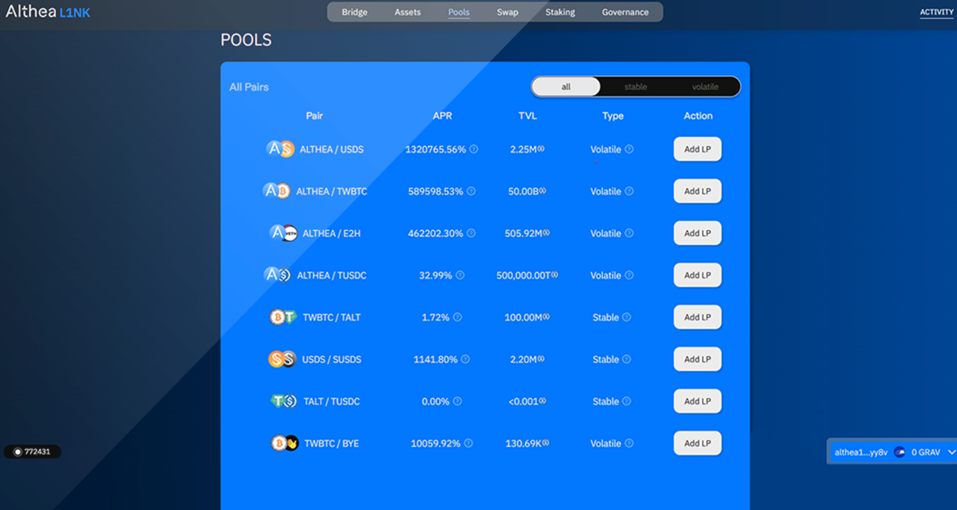Click the Pair column header
This screenshot has height=510, width=957.
tap(314, 116)
